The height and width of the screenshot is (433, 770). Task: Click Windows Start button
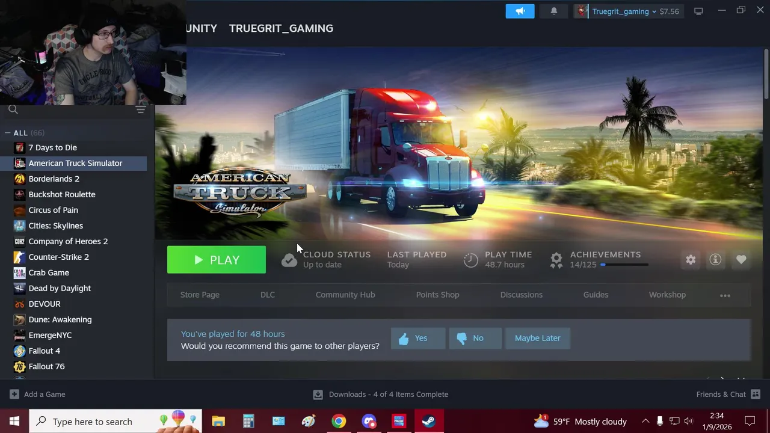14,421
